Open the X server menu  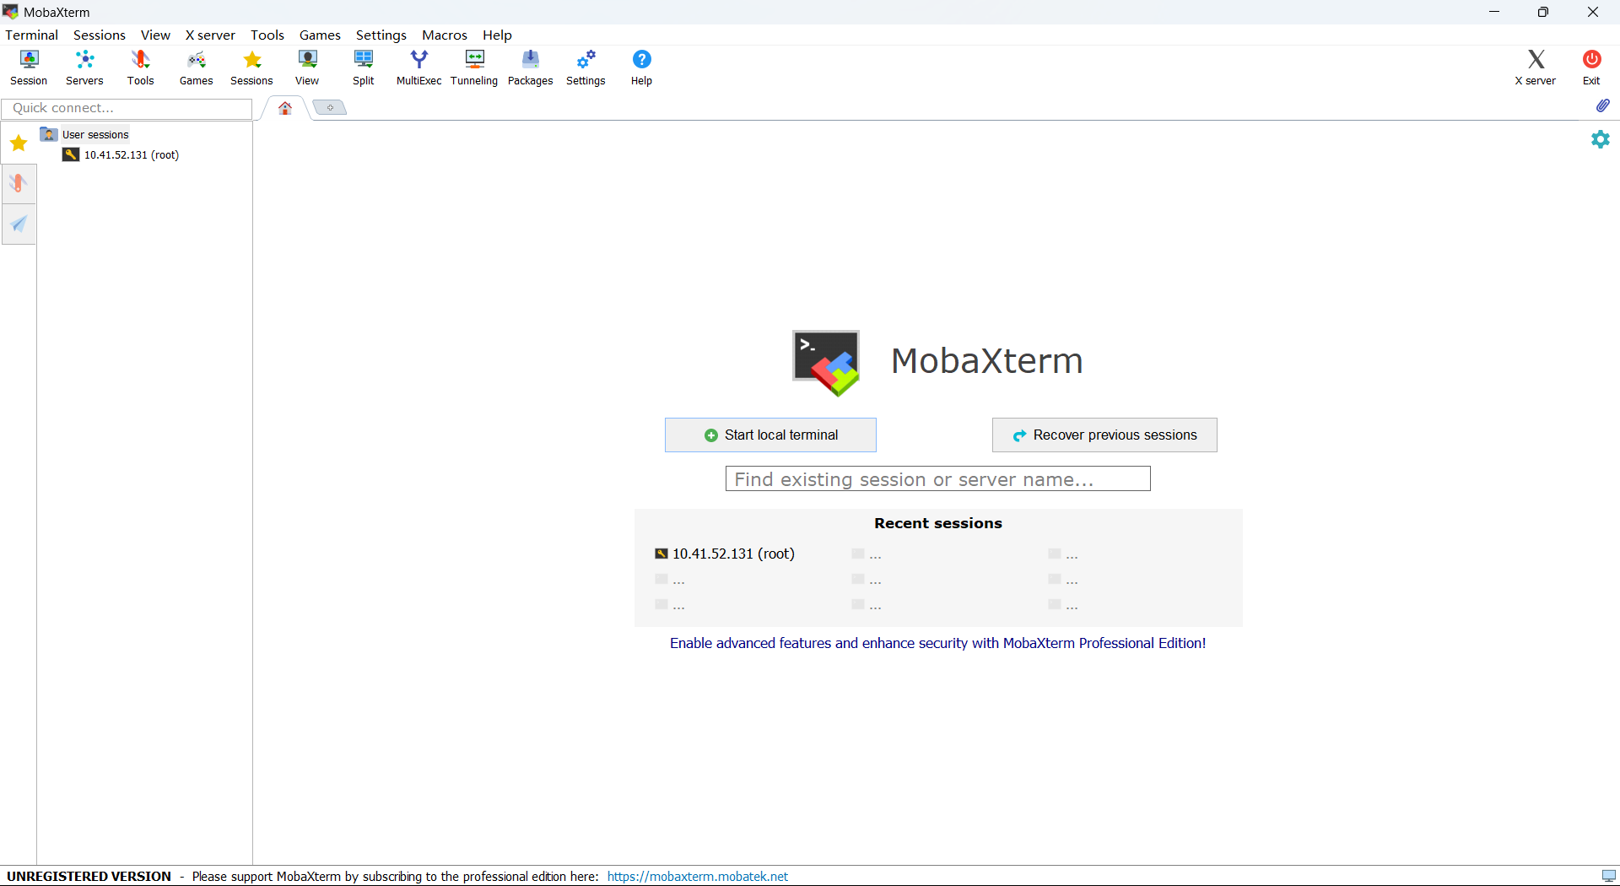[210, 35]
